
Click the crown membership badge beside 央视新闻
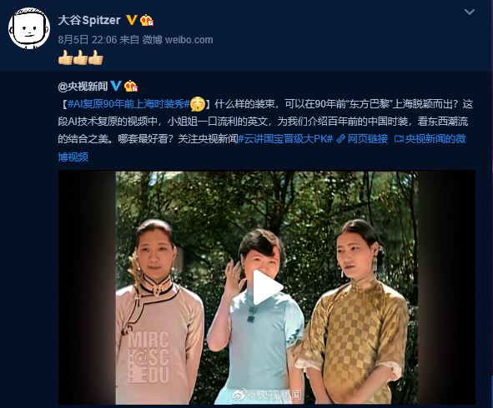point(131,86)
